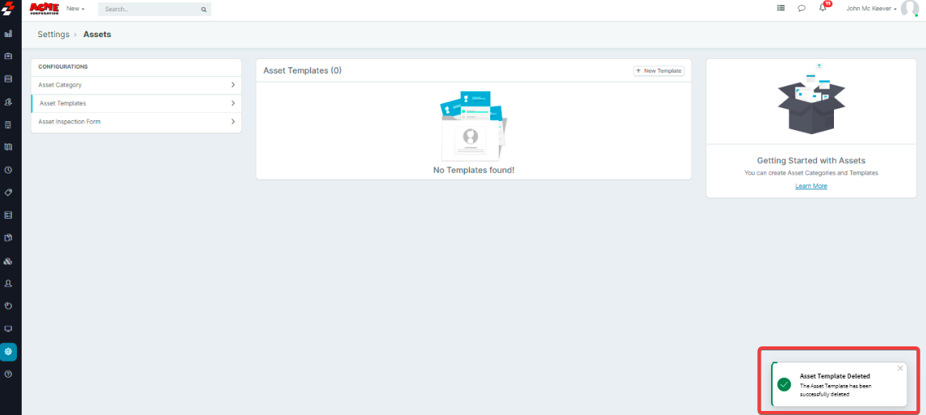
Task: Open the cubes icon in the sidebar
Action: point(8,261)
